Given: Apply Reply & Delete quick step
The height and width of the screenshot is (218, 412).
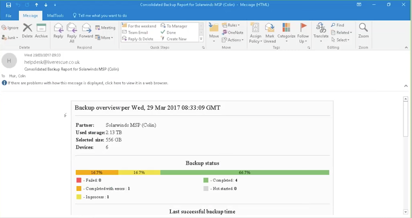Looking at the screenshot, I should 138,39.
